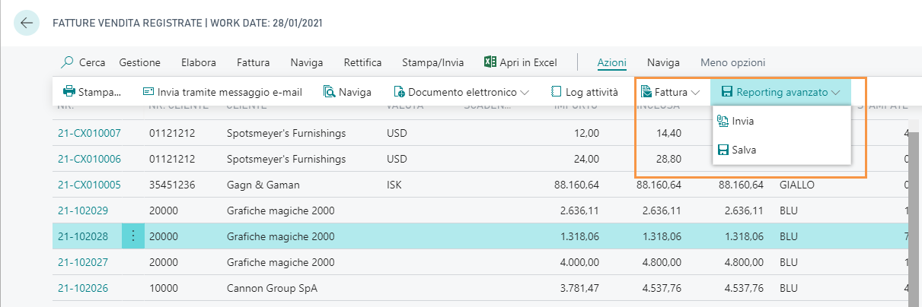922x307 pixels.
Task: Open invoice link 21-102026
Action: pos(83,288)
